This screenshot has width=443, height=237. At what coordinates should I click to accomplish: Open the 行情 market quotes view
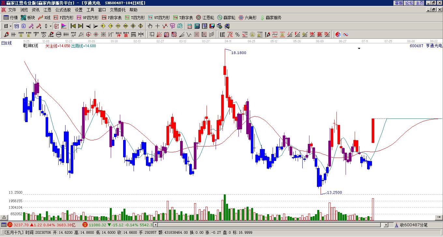(11, 18)
